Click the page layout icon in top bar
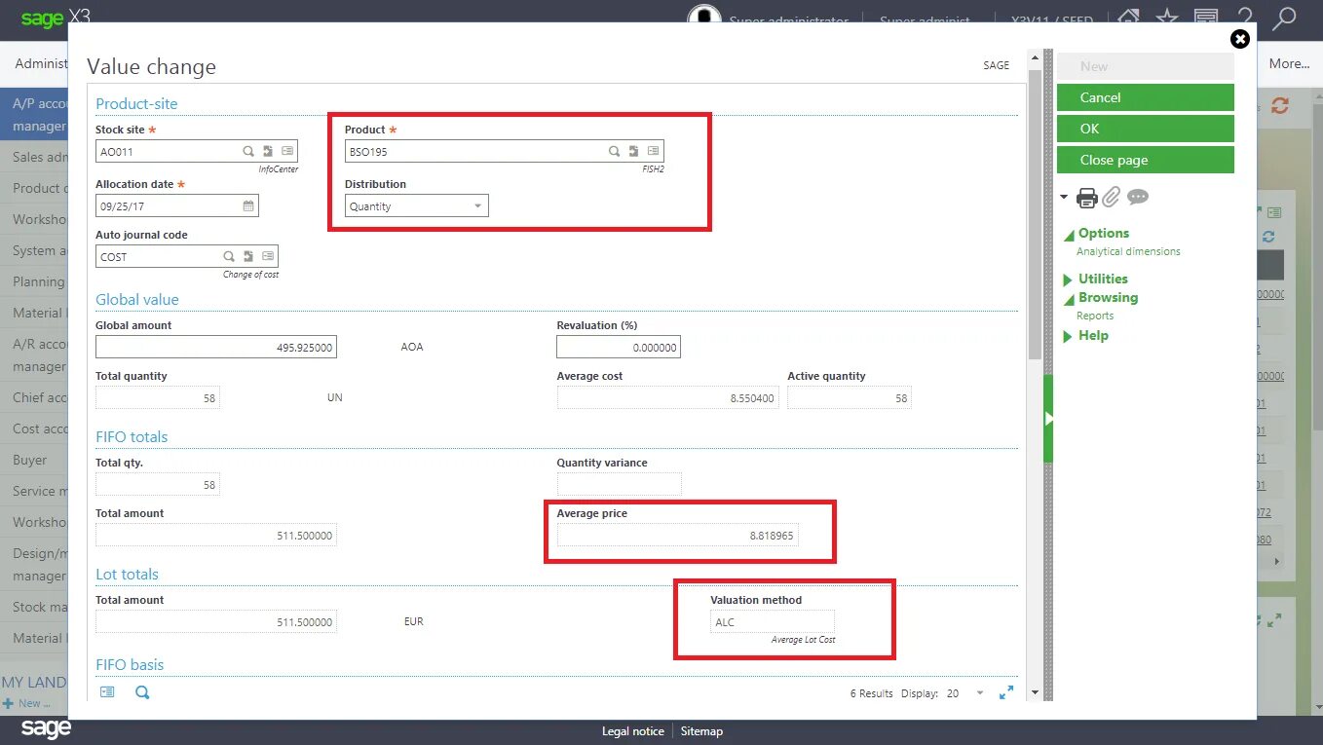1323x745 pixels. click(x=1206, y=18)
